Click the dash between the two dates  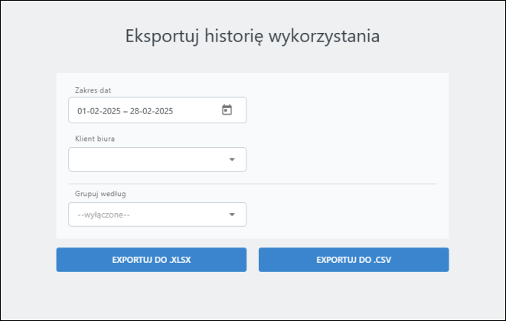point(126,111)
